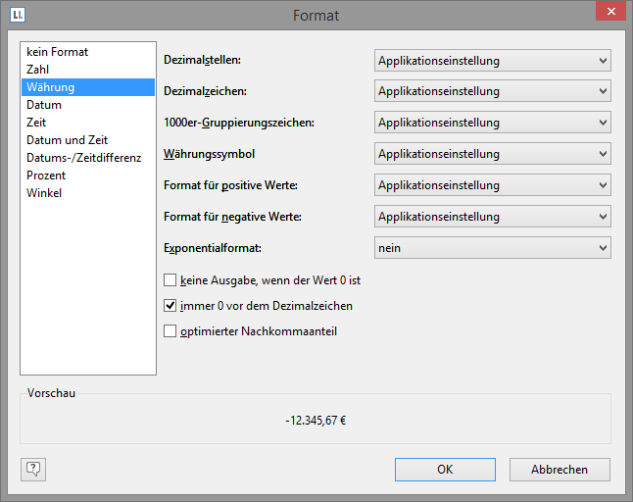Click the Abbrechen button

(560, 470)
